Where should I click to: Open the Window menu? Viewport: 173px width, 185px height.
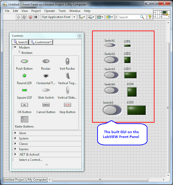pyautogui.click(x=75, y=11)
